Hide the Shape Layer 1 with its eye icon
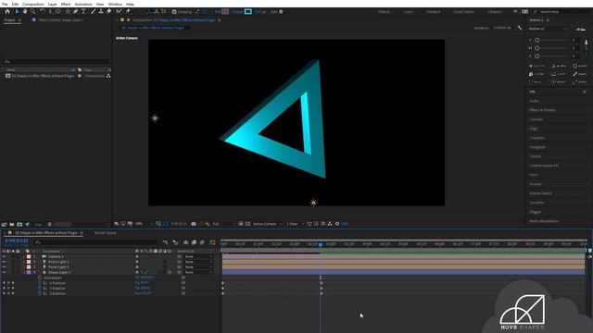The image size is (593, 333). (x=4, y=272)
